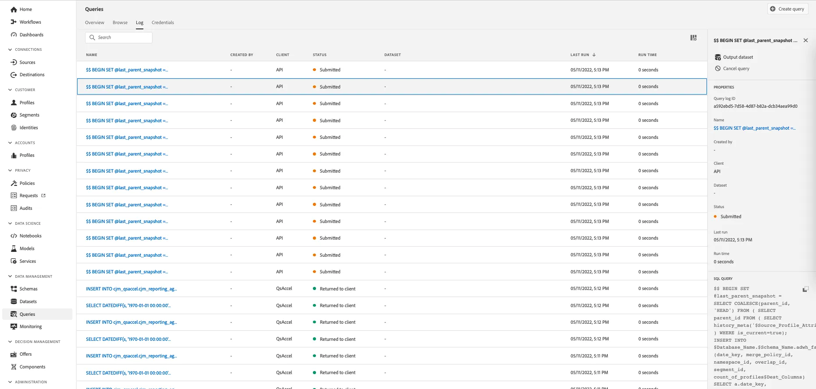
Task: Collapse the Customer section
Action: pos(10,90)
